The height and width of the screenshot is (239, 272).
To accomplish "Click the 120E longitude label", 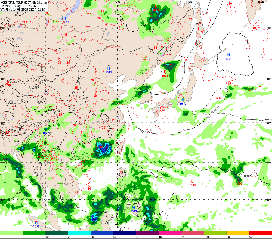I will (x=118, y=2).
